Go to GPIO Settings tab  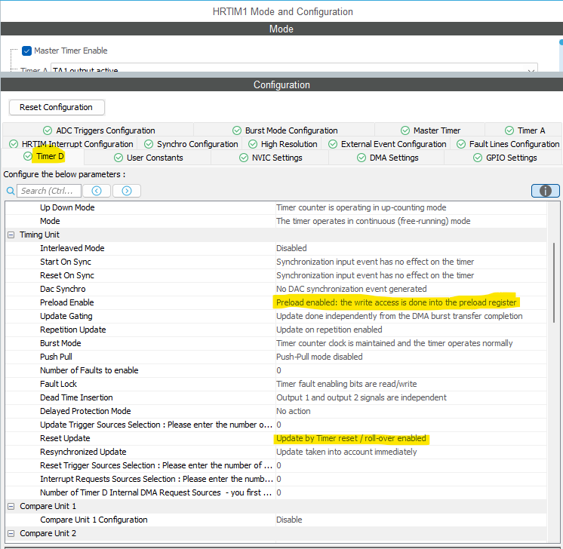click(504, 158)
